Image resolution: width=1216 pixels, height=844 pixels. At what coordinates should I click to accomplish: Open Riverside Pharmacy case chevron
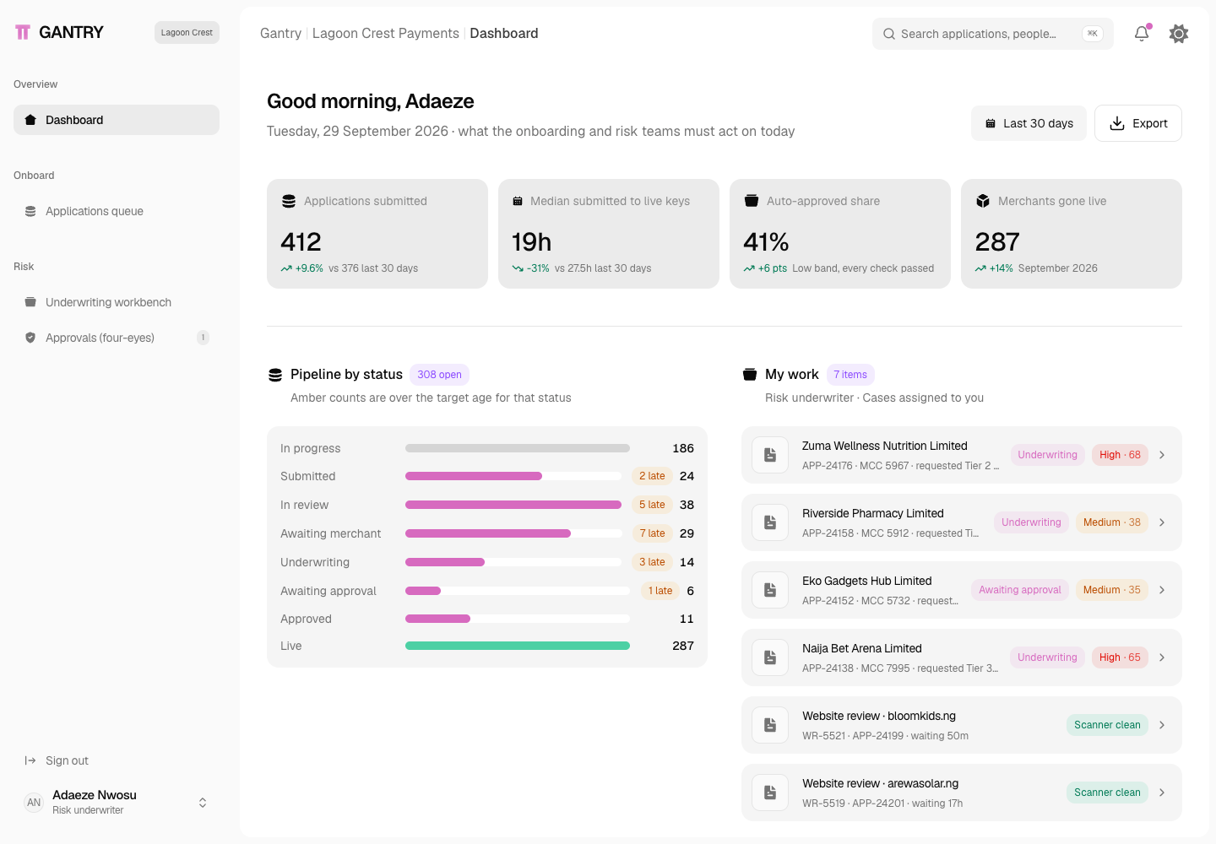(x=1162, y=522)
